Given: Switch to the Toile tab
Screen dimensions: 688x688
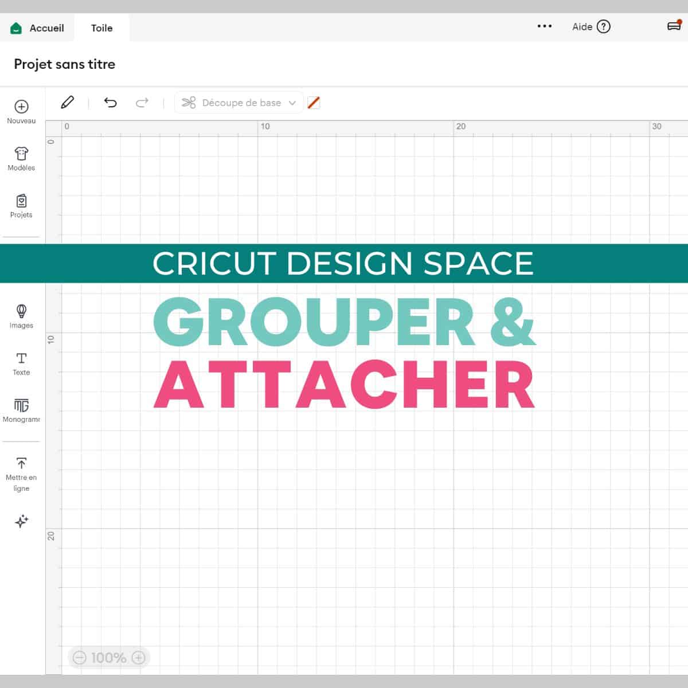Looking at the screenshot, I should pos(101,28).
